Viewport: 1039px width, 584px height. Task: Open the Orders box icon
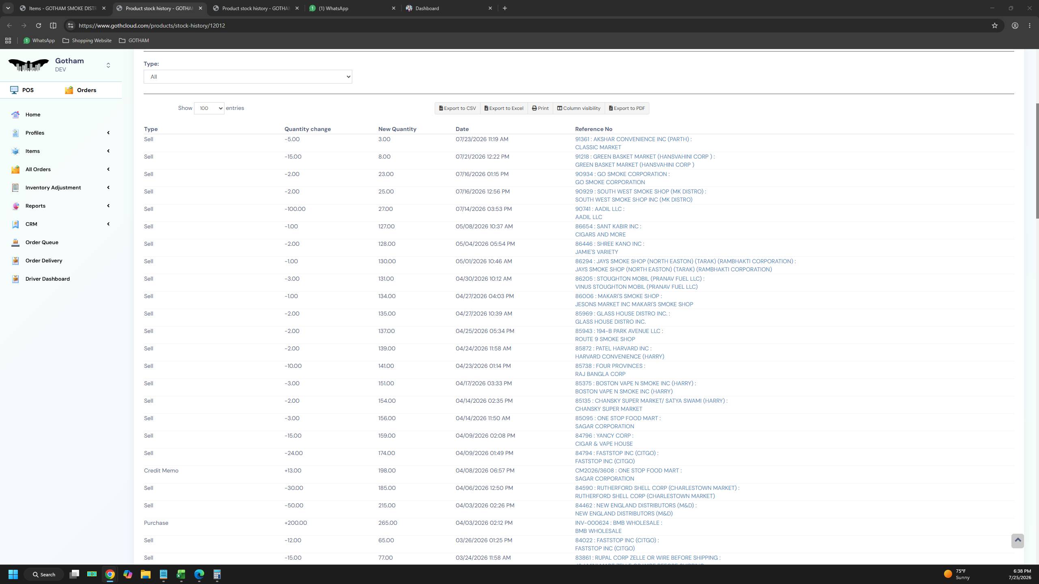(x=69, y=90)
